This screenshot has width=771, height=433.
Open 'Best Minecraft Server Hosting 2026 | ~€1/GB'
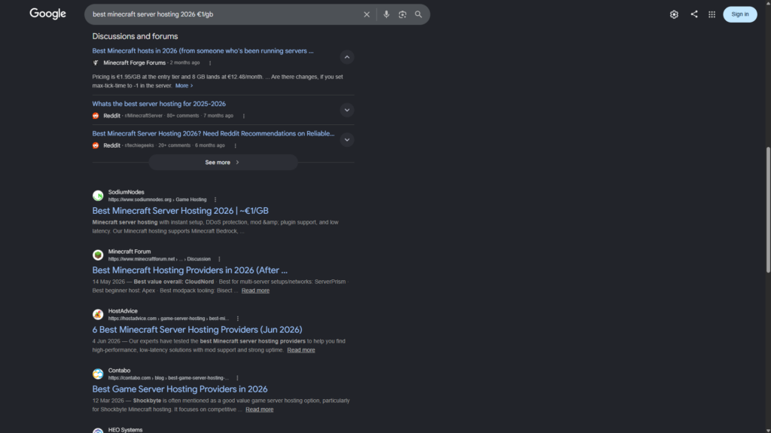180,211
